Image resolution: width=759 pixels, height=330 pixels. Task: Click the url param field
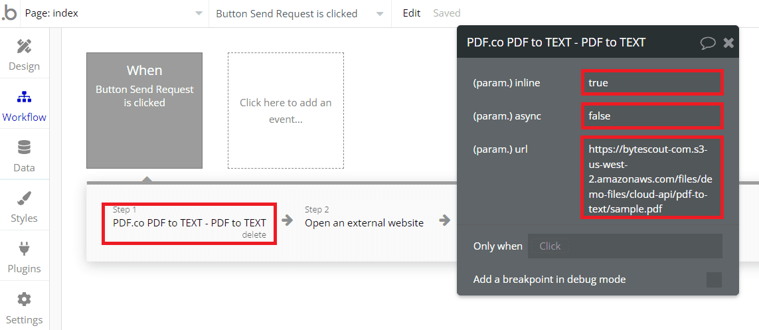(651, 179)
